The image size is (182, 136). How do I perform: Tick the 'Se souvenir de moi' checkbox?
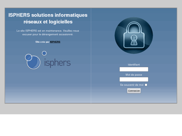pos(146,85)
